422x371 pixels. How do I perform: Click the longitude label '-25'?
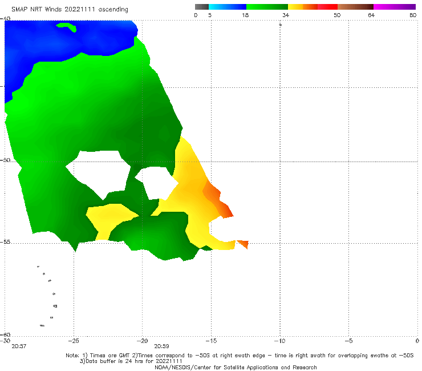tap(74, 341)
